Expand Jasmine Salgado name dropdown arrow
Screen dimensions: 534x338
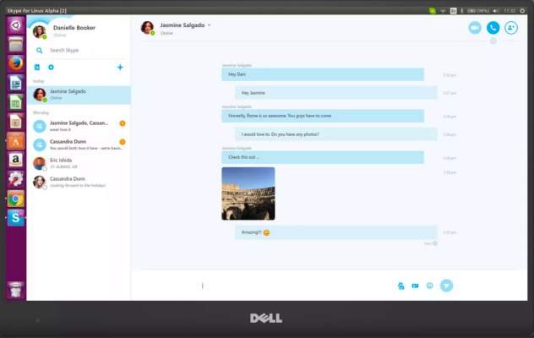(209, 25)
